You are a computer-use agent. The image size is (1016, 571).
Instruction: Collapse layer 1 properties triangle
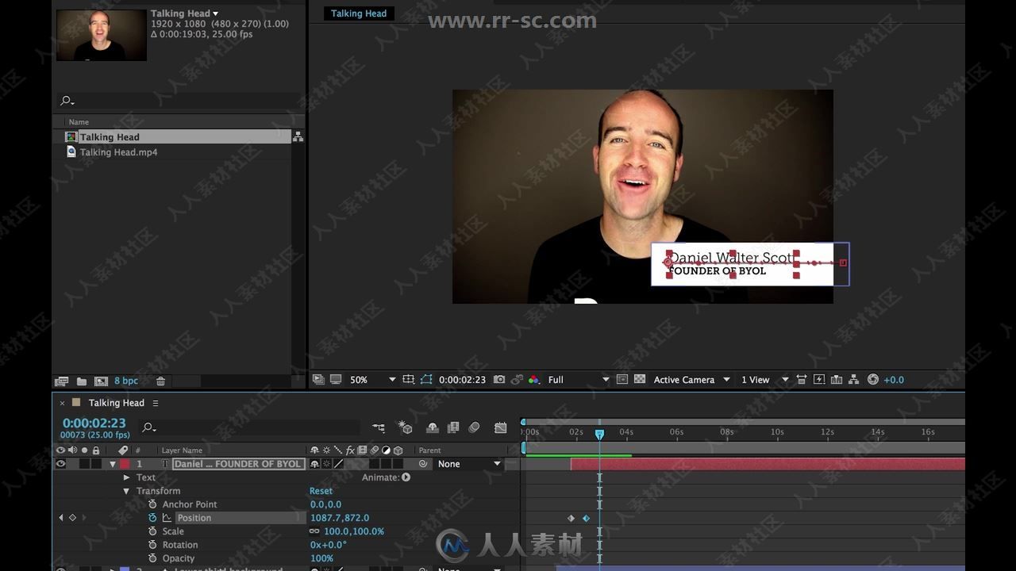(112, 464)
